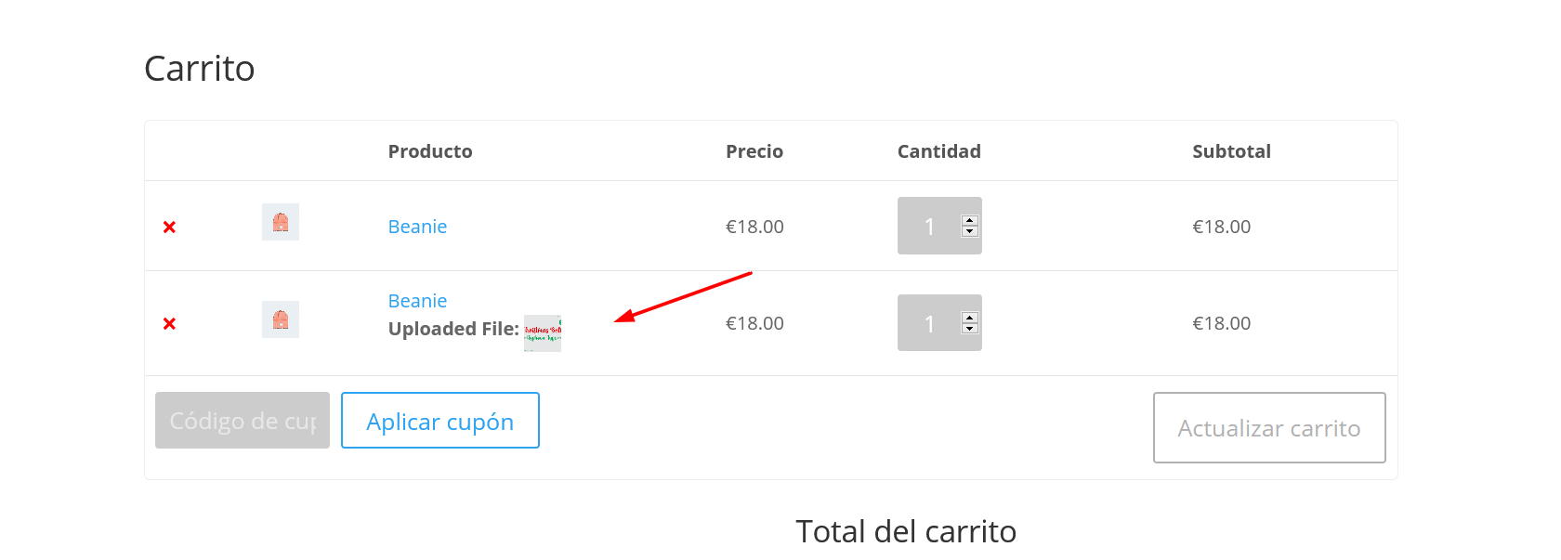The height and width of the screenshot is (560, 1561).
Task: Open the Beanie link above Uploaded File
Action: [417, 301]
